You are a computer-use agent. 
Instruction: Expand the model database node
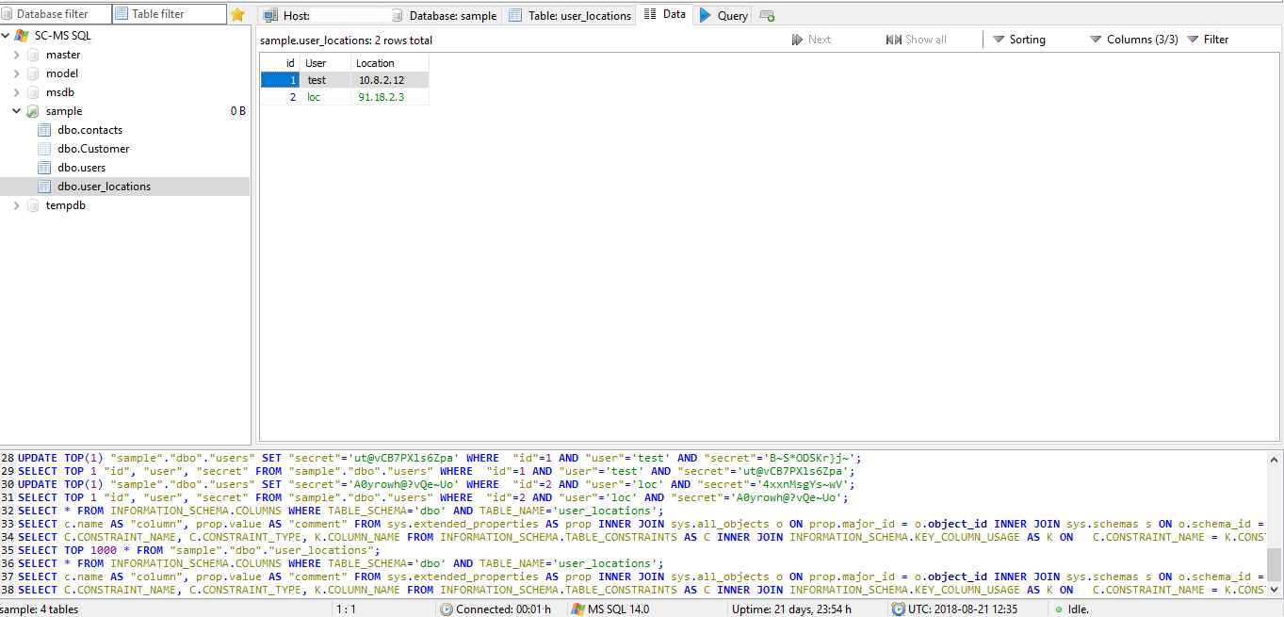point(17,73)
